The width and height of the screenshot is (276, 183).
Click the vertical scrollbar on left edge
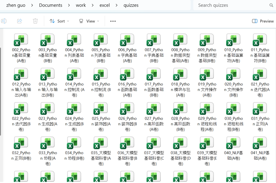[x=1, y=92]
